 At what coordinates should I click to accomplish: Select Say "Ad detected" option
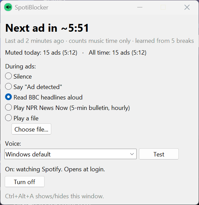[x=33, y=87]
